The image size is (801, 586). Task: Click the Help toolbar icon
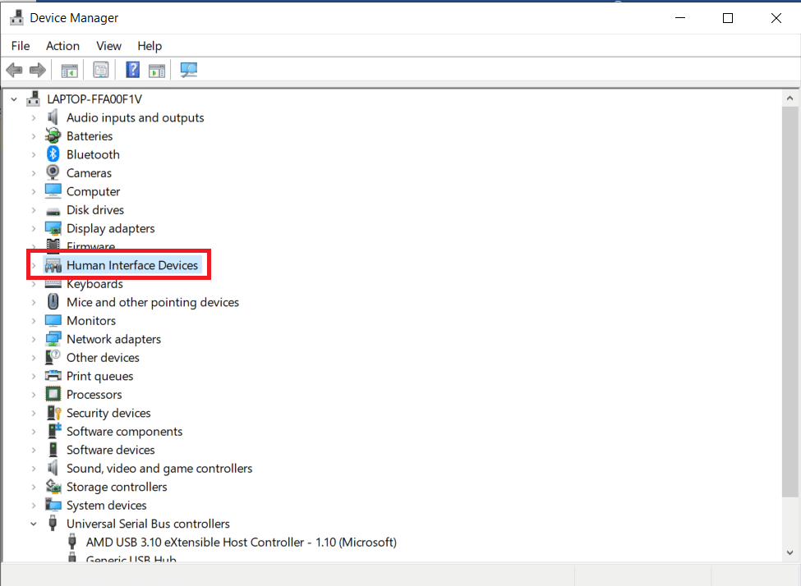(x=132, y=70)
